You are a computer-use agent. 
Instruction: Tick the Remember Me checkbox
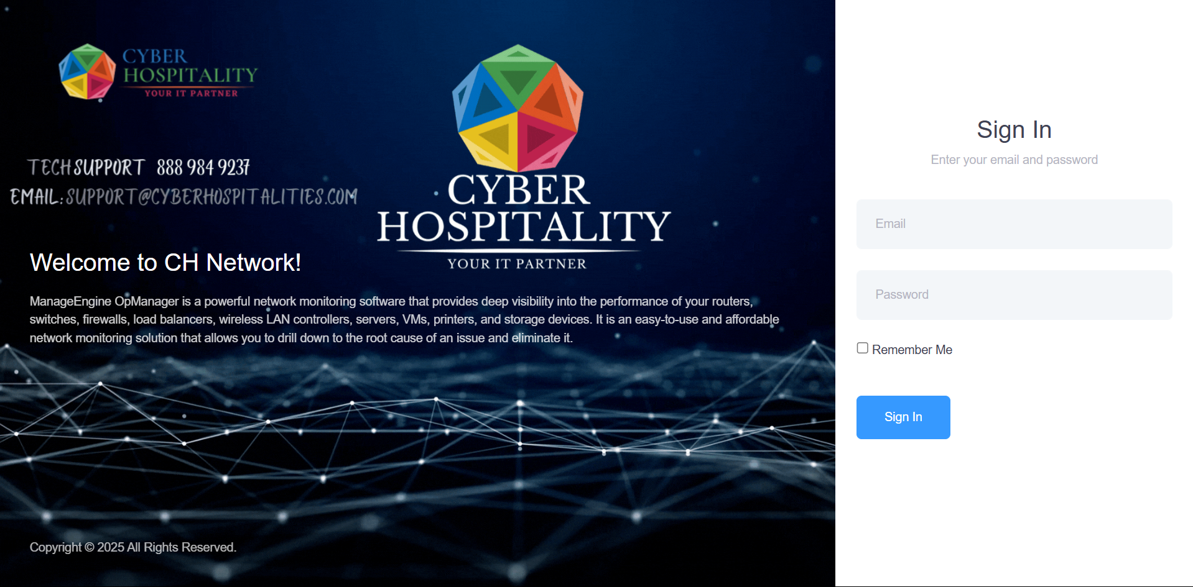click(x=863, y=348)
